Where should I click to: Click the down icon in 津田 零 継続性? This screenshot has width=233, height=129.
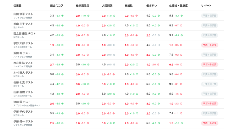[x=136, y=104]
